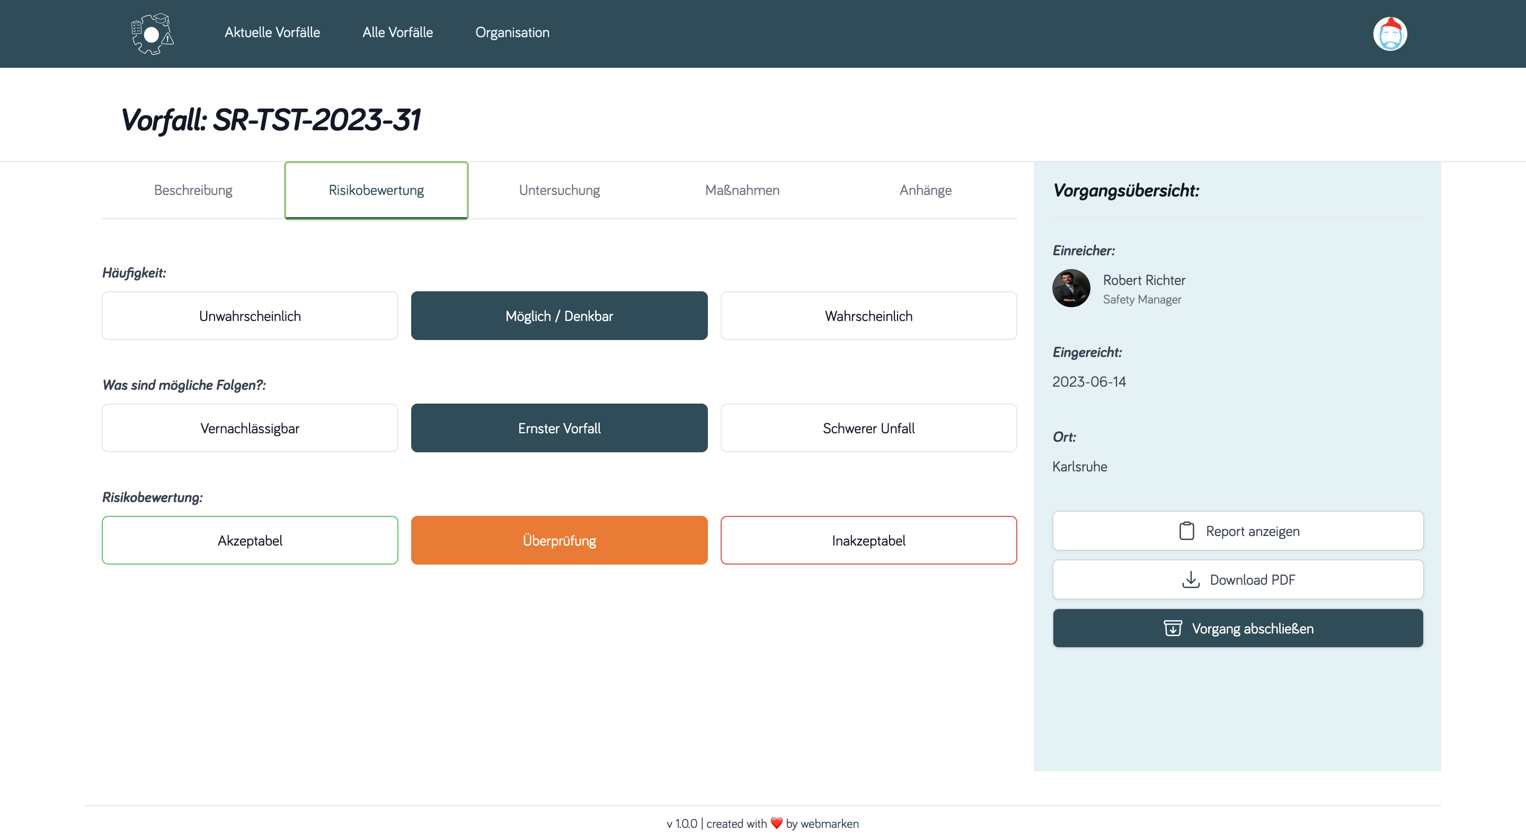Select the orange Überprüfung rating

(558, 540)
